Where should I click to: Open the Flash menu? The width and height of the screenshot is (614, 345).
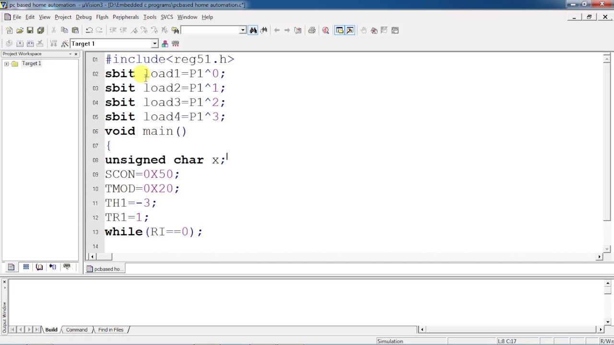102,17
